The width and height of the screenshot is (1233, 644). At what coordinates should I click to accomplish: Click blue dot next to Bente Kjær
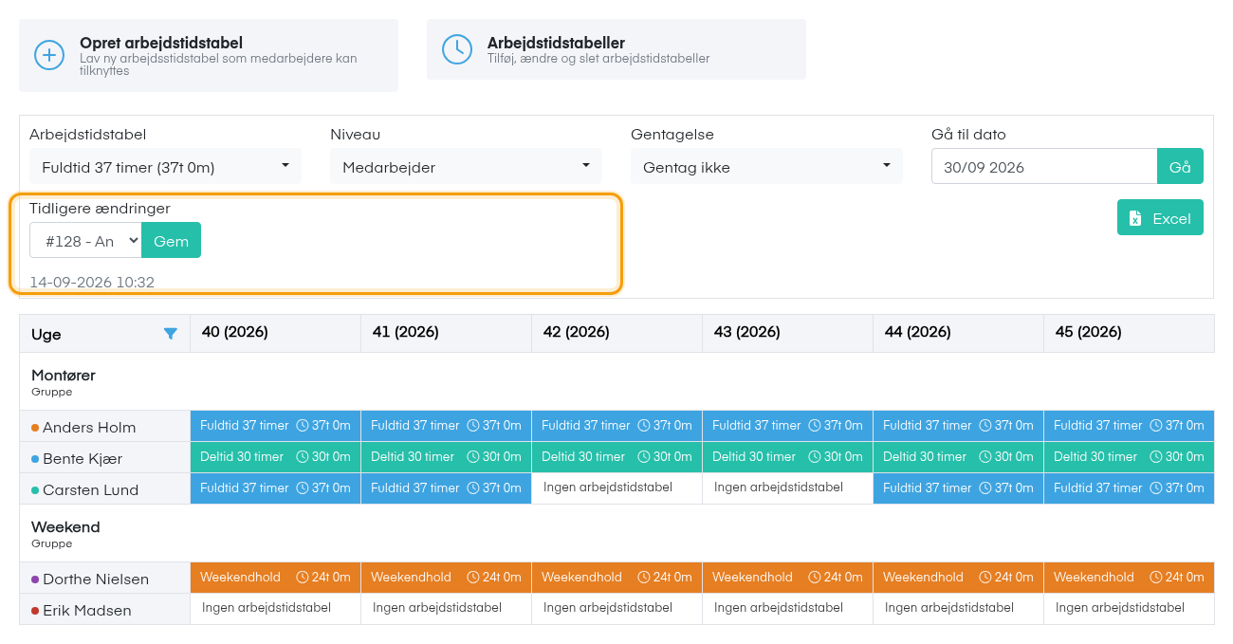coord(35,459)
